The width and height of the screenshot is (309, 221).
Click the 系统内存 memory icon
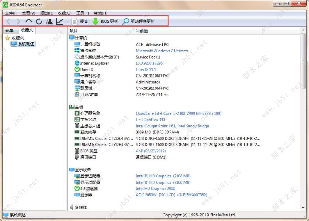pyautogui.click(x=76, y=132)
